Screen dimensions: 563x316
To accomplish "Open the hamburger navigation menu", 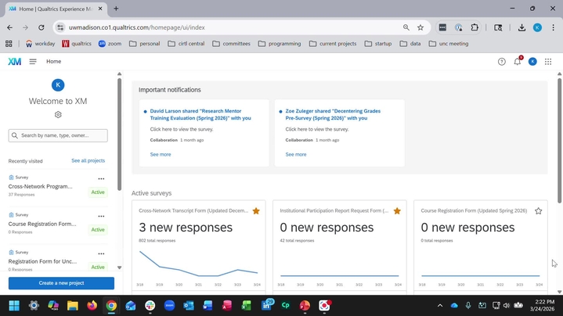I will (33, 62).
